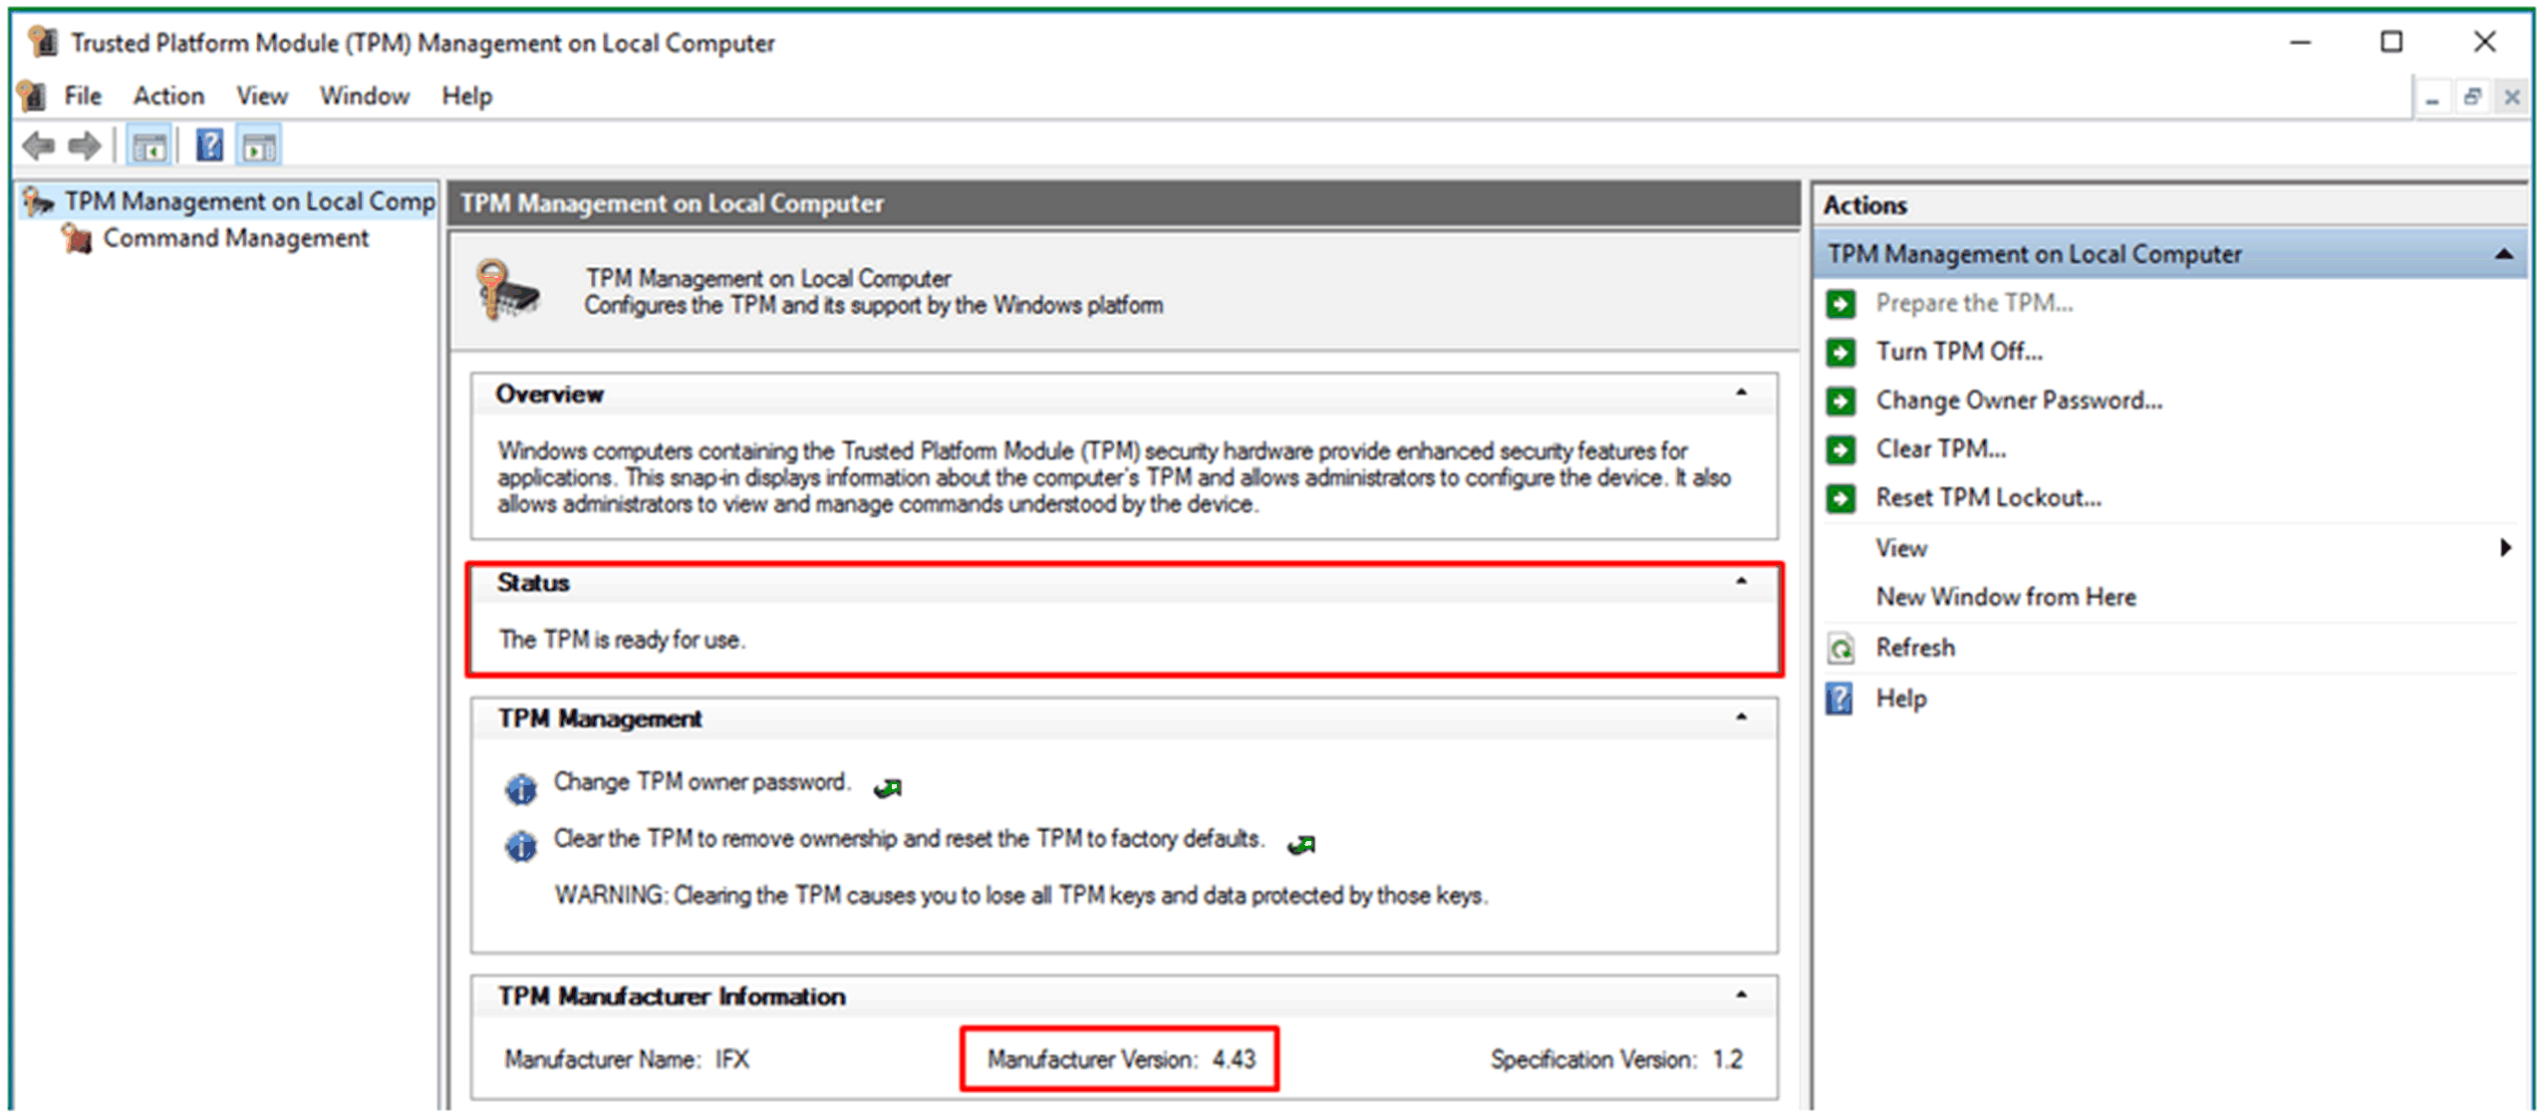Click Clear TPM action
The height and width of the screenshot is (1116, 2541).
tap(1940, 449)
